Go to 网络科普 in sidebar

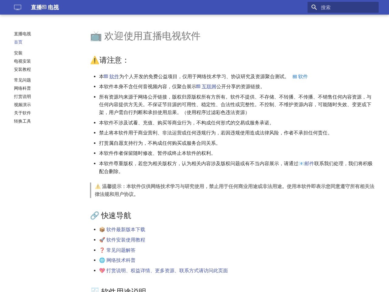[22, 88]
